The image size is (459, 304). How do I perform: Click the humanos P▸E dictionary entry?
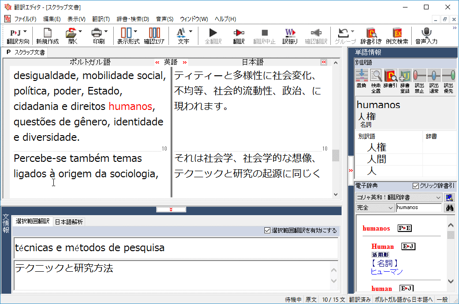coord(387,228)
